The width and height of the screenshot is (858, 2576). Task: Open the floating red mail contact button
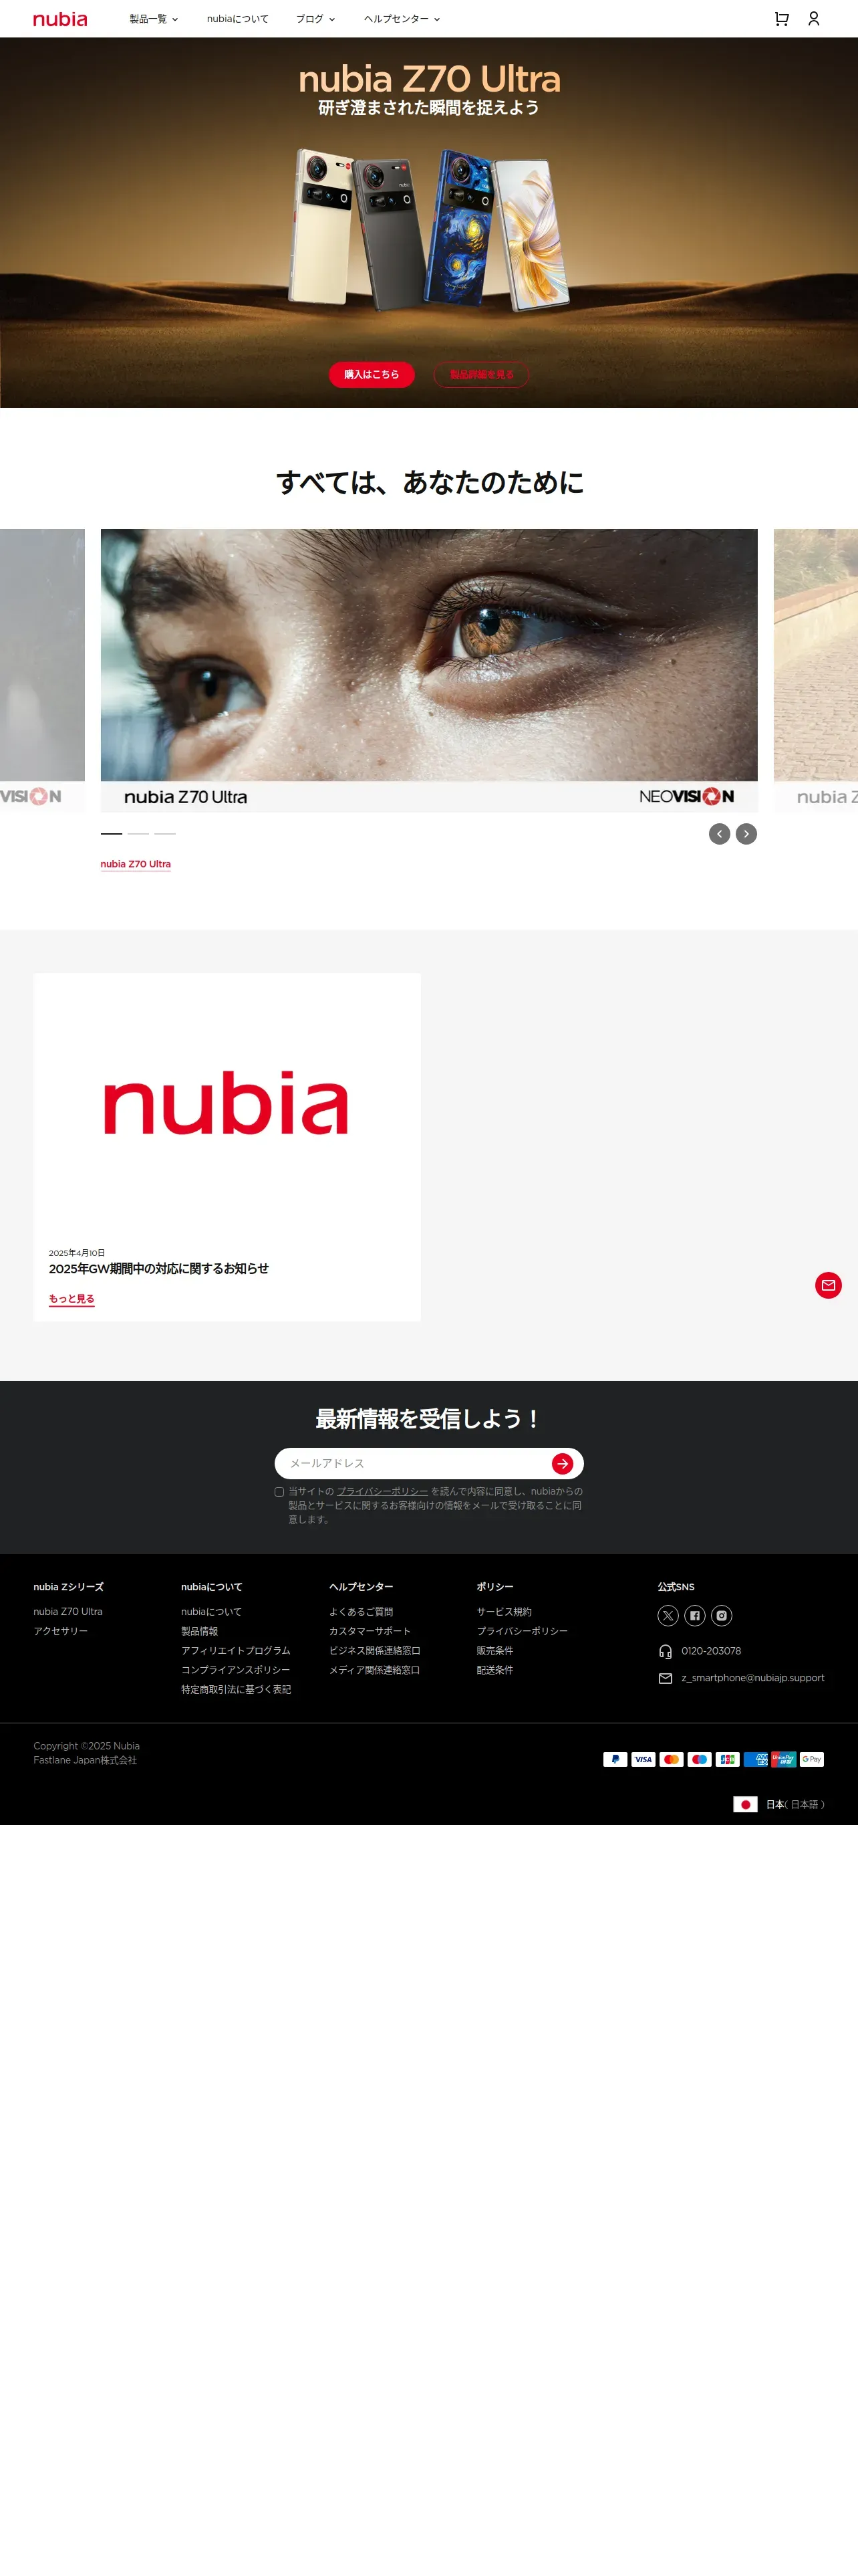(x=828, y=1285)
